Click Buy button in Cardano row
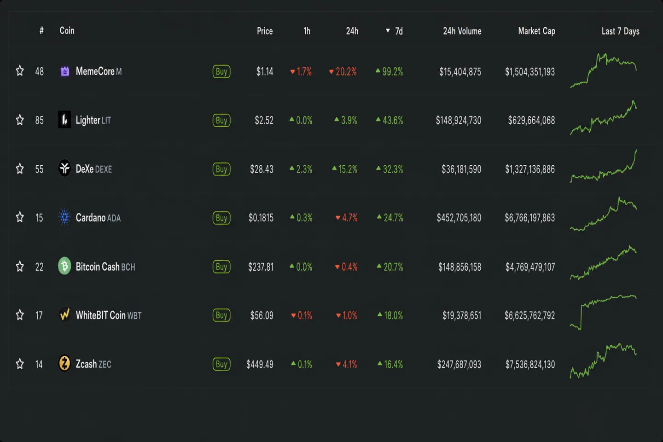Viewport: 663px width, 442px height. (x=221, y=218)
